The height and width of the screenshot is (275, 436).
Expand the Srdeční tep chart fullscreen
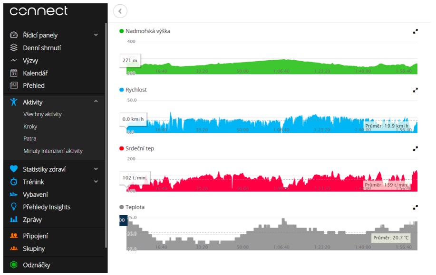click(415, 149)
